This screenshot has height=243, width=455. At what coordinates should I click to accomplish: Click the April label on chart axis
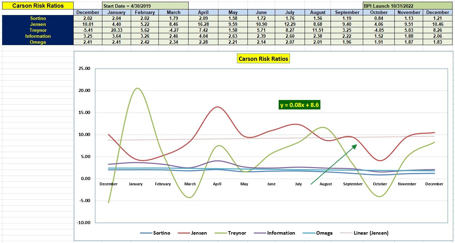click(217, 184)
